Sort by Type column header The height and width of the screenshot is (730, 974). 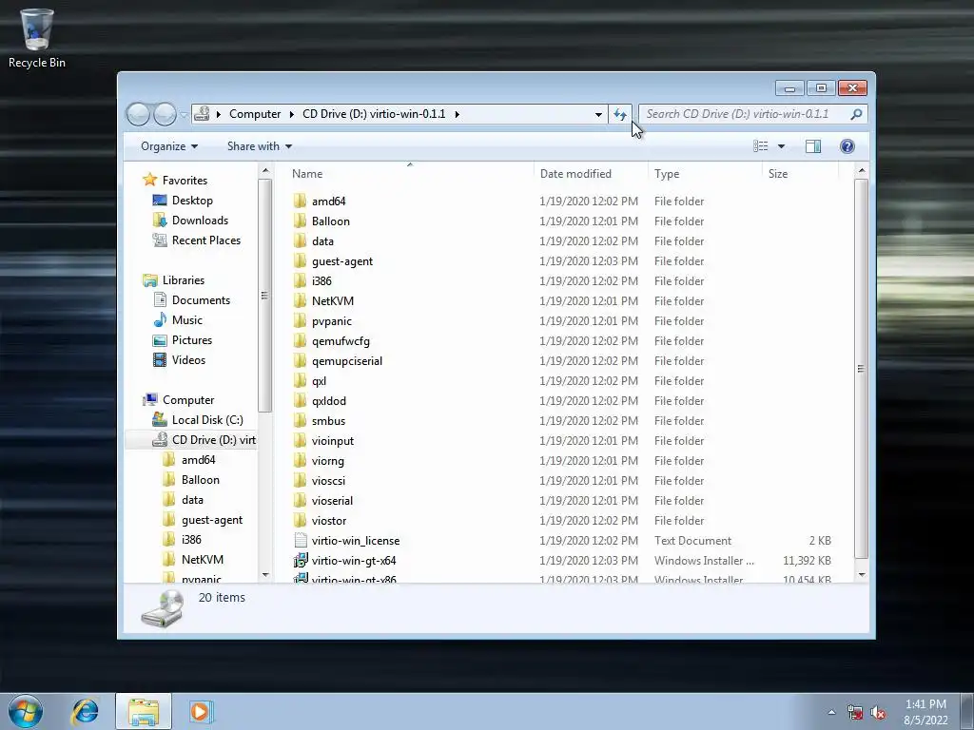705,173
